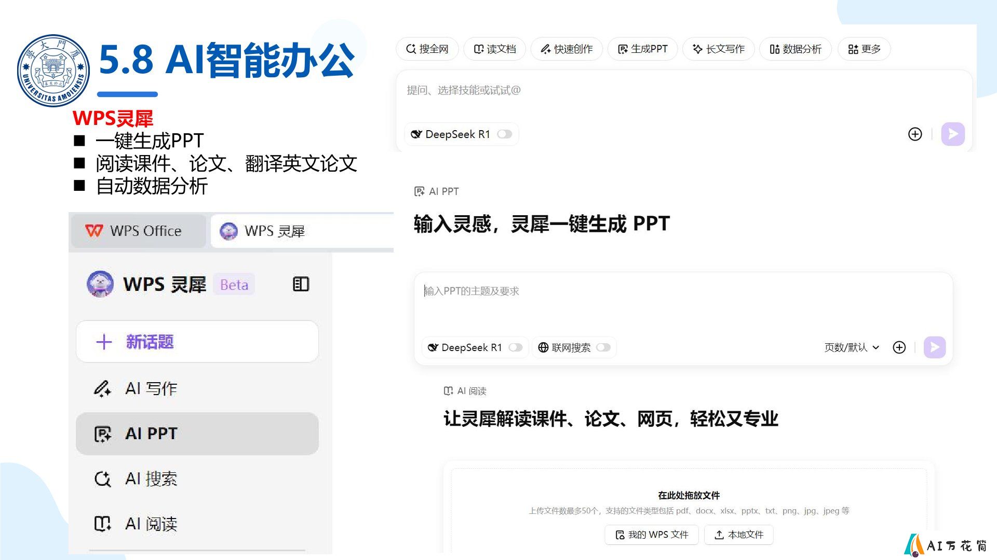Click the DeepSeek whale icon in PPT box
997x560 pixels.
[433, 347]
